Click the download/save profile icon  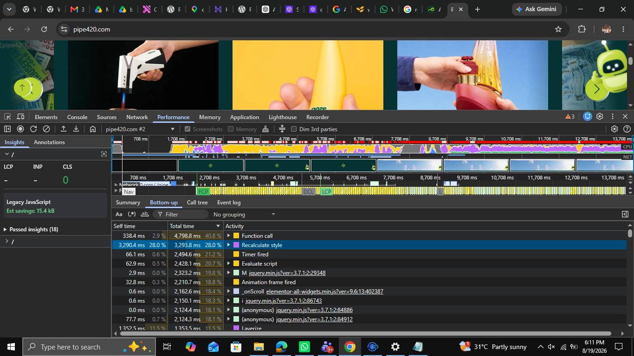76,129
